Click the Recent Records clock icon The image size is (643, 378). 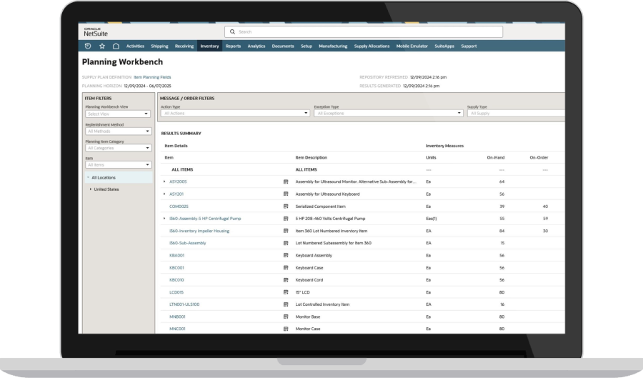click(88, 46)
